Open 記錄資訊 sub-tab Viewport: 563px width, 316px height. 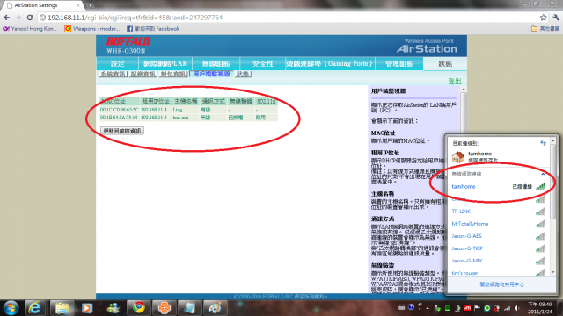[143, 74]
